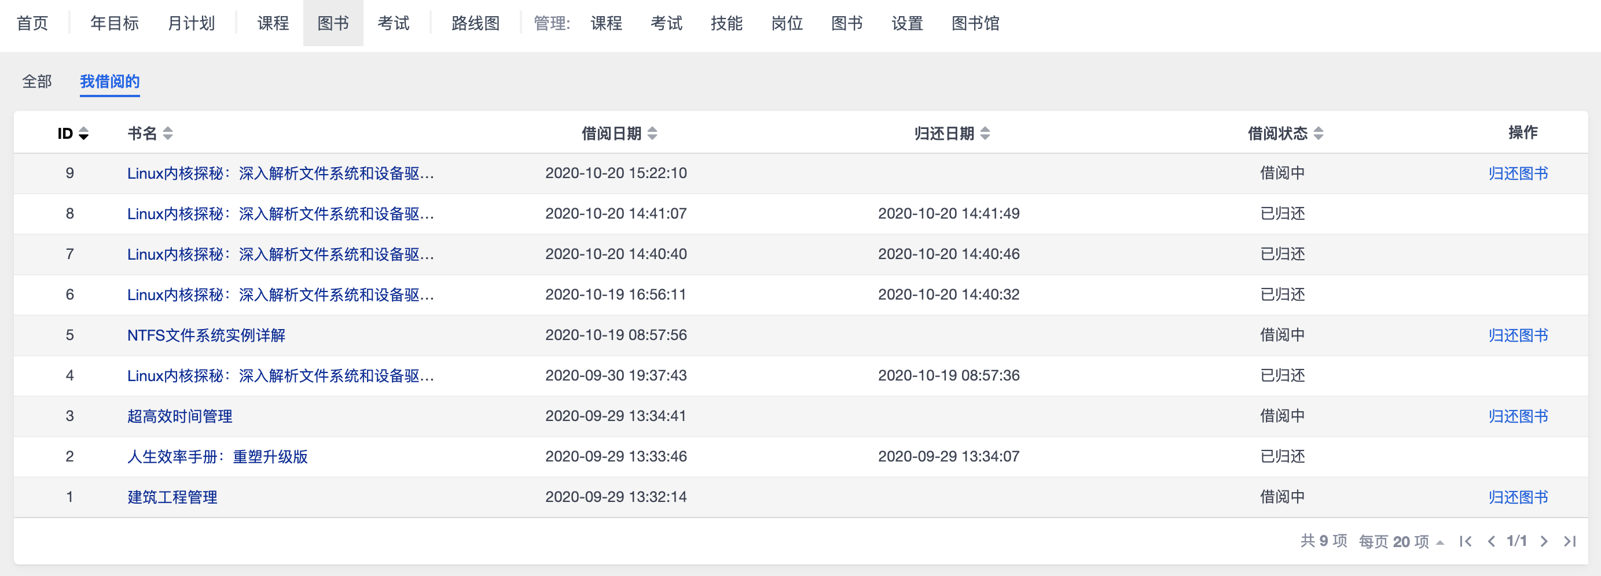Open 考试 next to 路线图
The width and height of the screenshot is (1601, 576).
[394, 24]
